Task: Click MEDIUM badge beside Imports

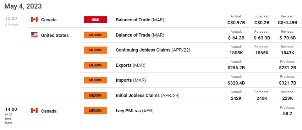Action: (x=95, y=80)
